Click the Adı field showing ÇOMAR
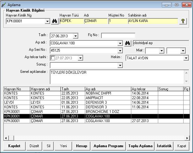This screenshot has width=193, height=153. pyautogui.click(x=96, y=21)
